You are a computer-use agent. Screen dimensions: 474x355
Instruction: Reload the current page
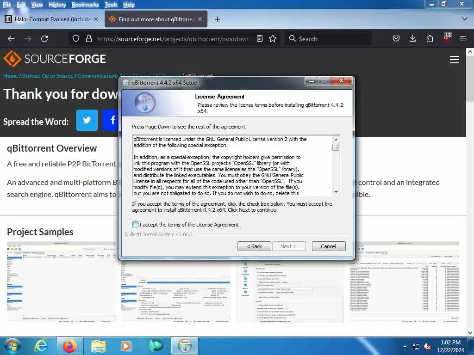click(x=45, y=39)
